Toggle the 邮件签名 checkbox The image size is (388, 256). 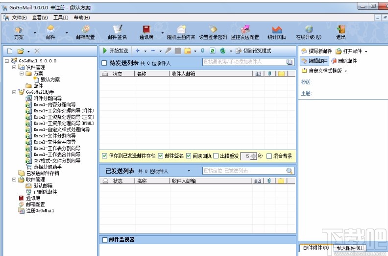click(x=161, y=156)
